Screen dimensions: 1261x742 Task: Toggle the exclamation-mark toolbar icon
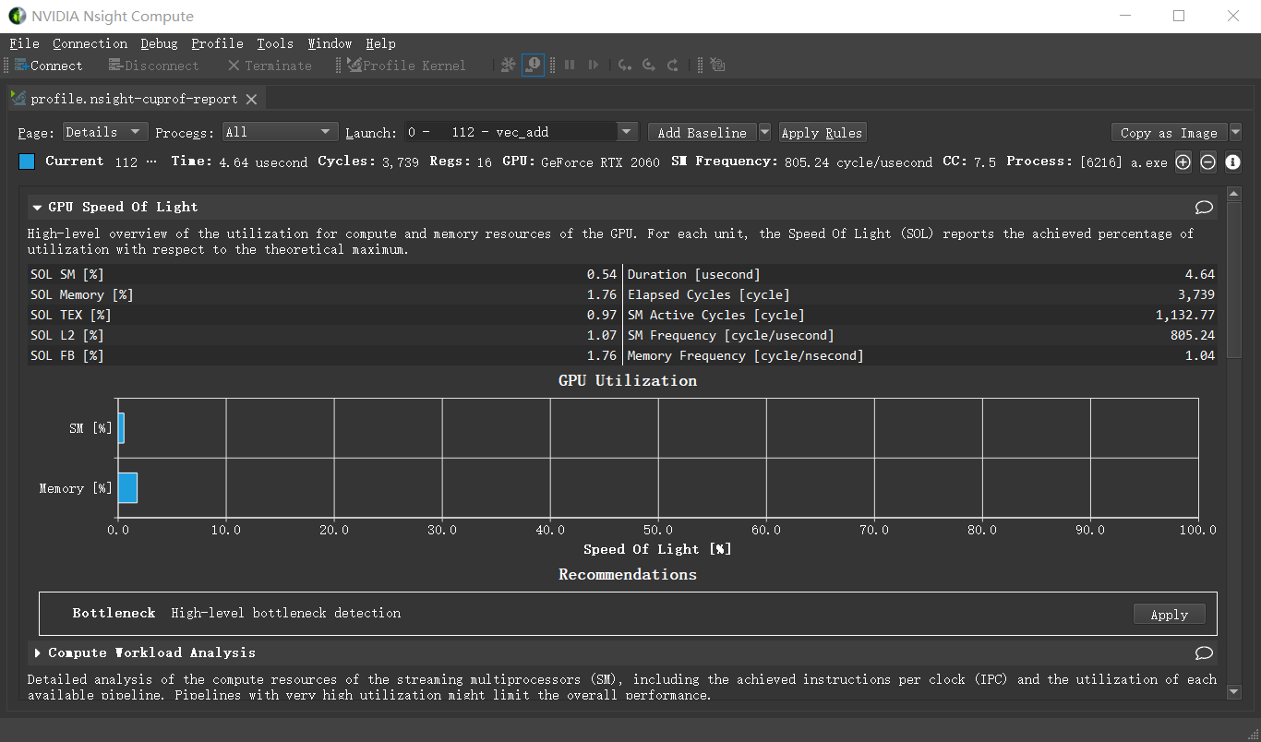coord(534,65)
